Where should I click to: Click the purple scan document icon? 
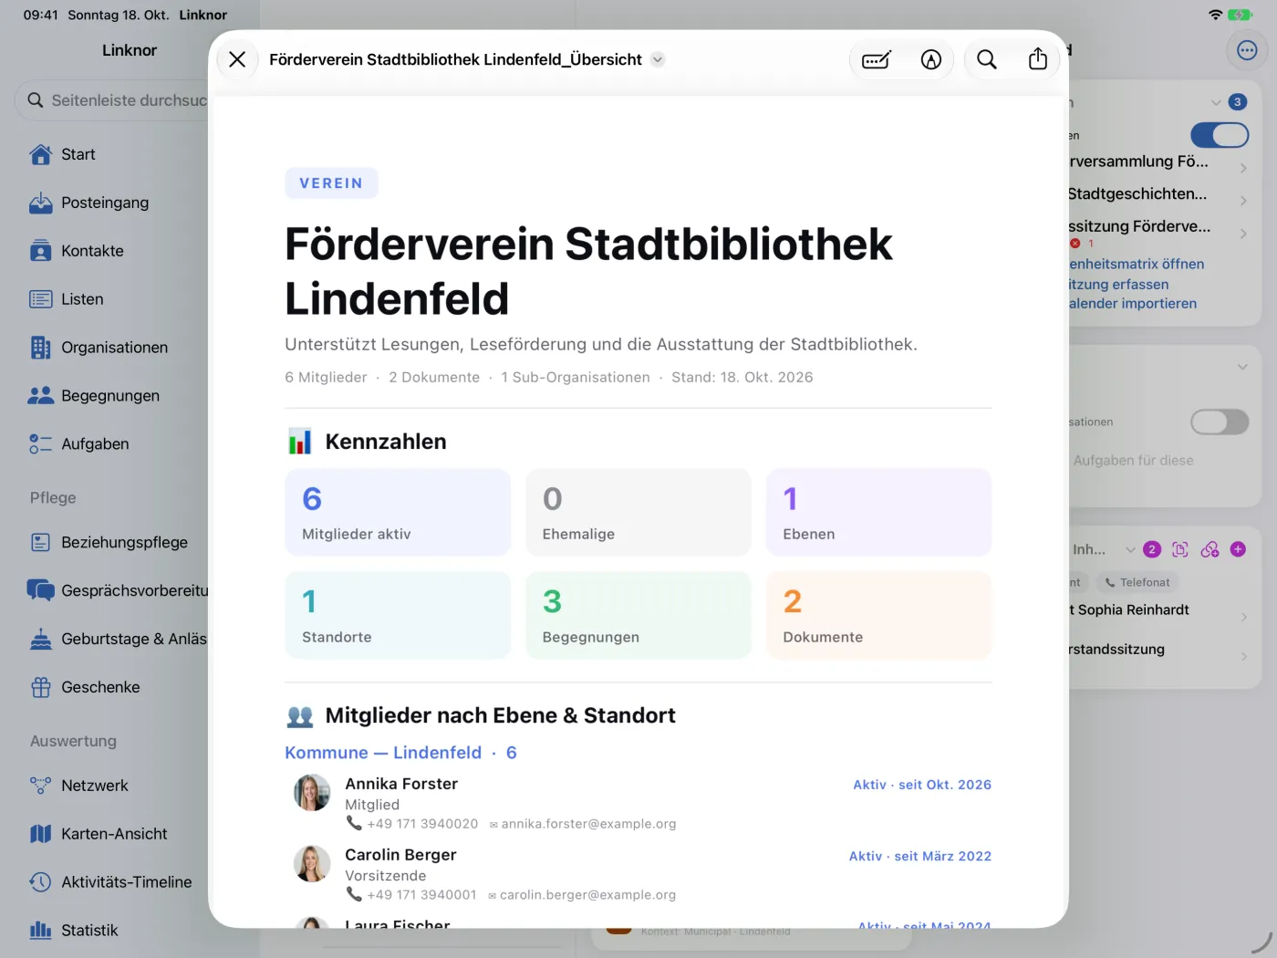coord(1180,549)
